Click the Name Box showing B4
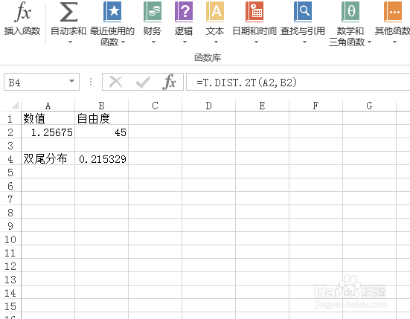This screenshot has width=410, height=319. click(42, 82)
